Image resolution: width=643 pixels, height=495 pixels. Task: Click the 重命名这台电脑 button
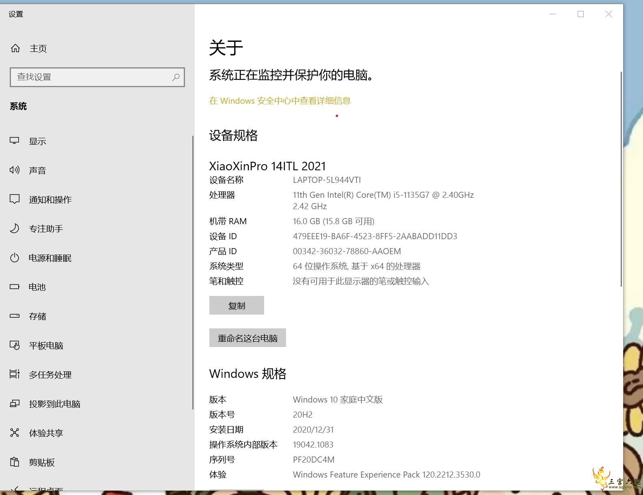[247, 338]
